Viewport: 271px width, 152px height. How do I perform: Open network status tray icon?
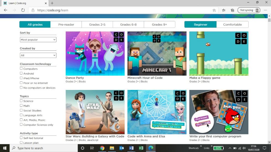(x=239, y=148)
